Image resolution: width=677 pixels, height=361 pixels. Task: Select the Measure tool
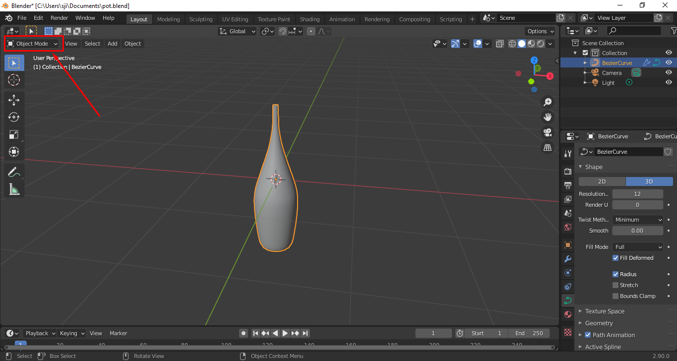[14, 189]
